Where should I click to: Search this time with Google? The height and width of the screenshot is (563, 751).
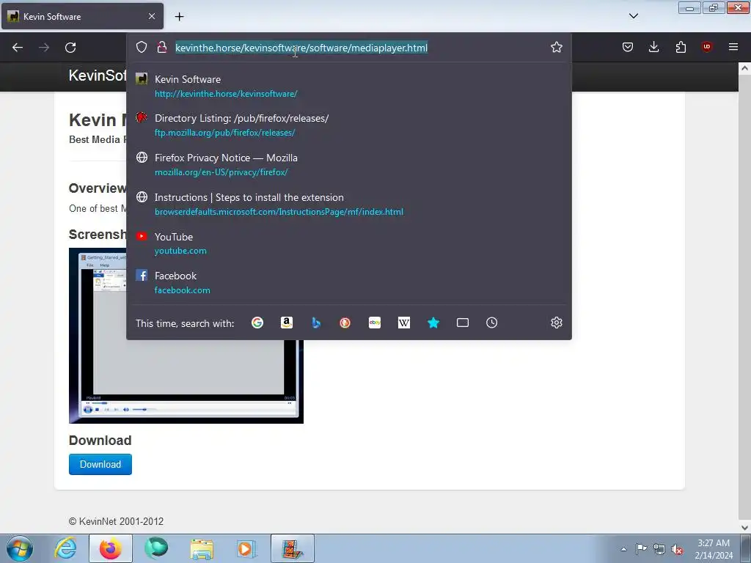point(257,323)
